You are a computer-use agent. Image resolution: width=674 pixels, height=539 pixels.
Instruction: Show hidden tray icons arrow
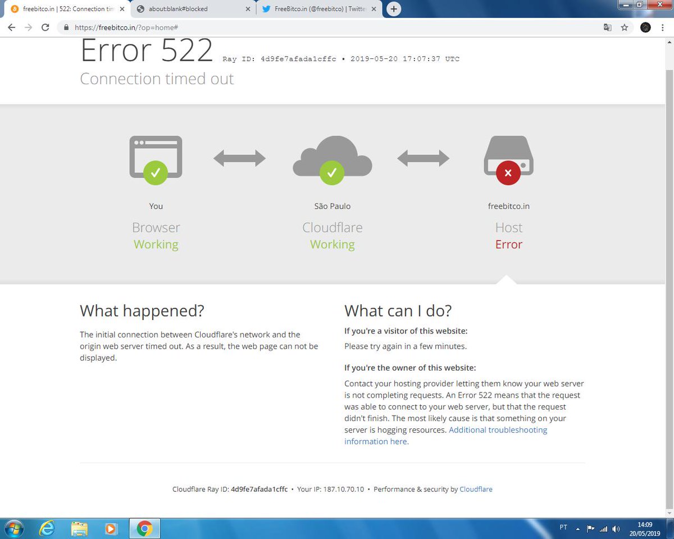click(579, 528)
